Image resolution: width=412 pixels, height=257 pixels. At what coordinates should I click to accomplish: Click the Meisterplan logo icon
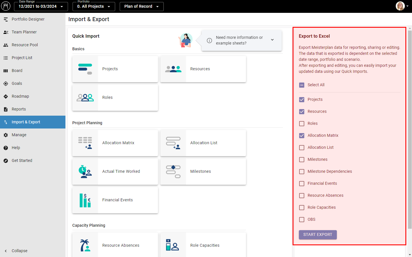[x=6, y=6]
